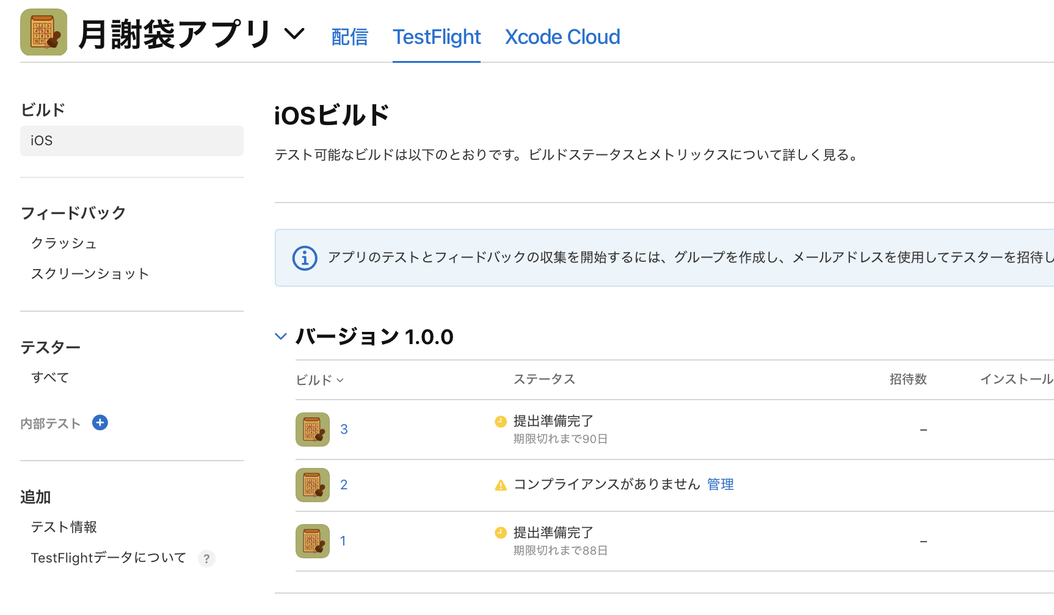1054x615 pixels.
Task: Add an internal test group with plus icon
Action: click(100, 422)
